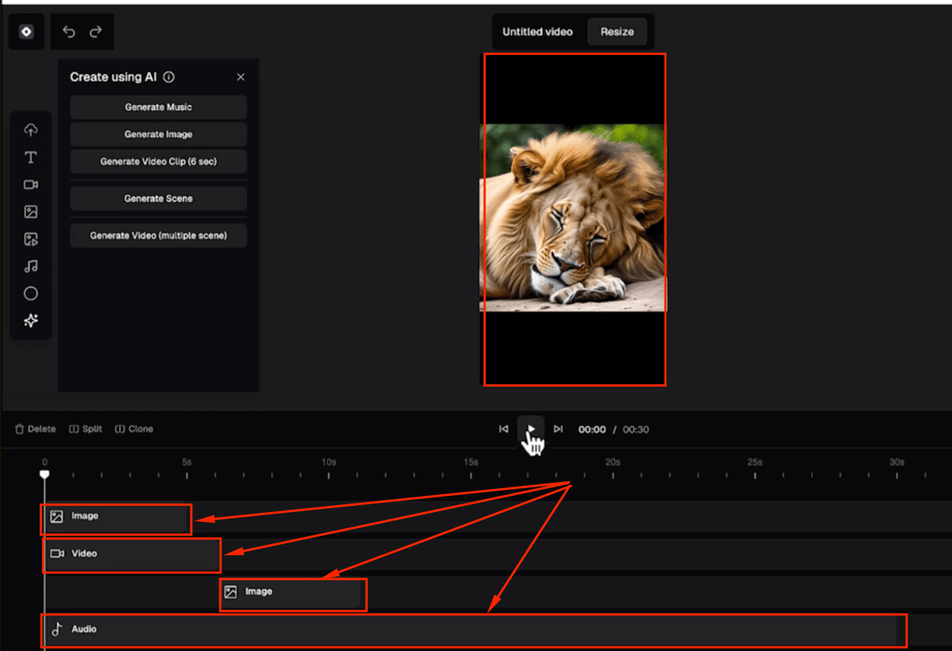
Task: Click the Resize button
Action: point(617,31)
